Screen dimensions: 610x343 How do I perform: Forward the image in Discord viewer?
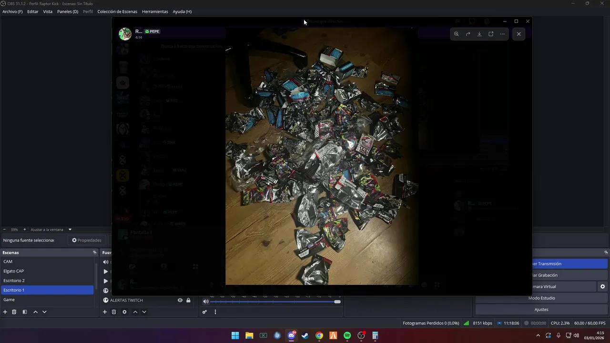pyautogui.click(x=468, y=34)
